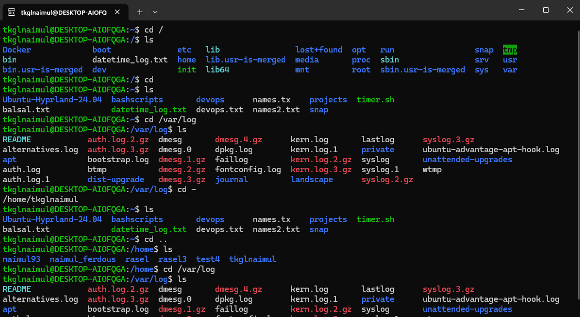
Task: Maximize the terminal window
Action: [545, 10]
